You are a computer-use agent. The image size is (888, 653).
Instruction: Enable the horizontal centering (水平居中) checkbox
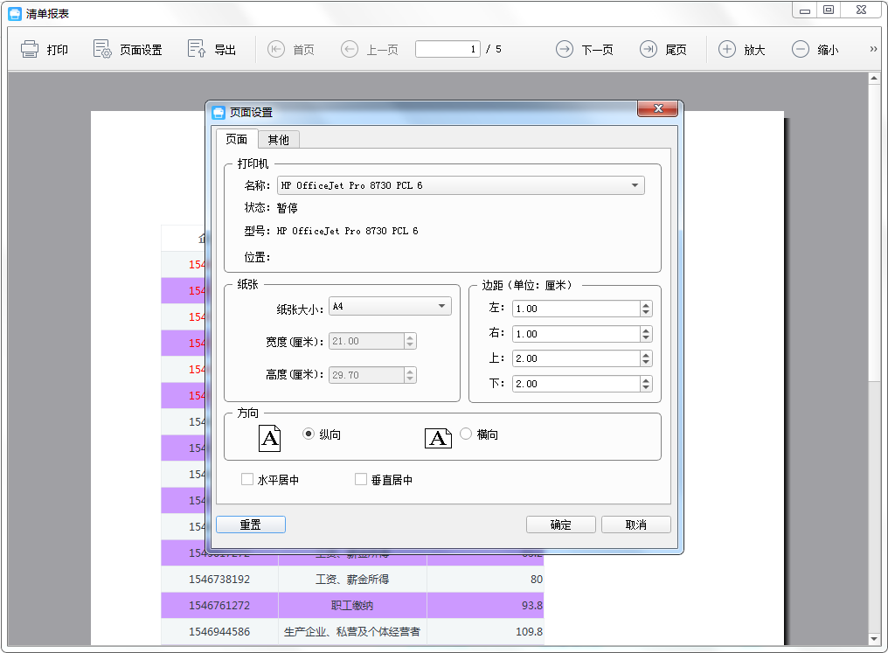click(x=247, y=480)
